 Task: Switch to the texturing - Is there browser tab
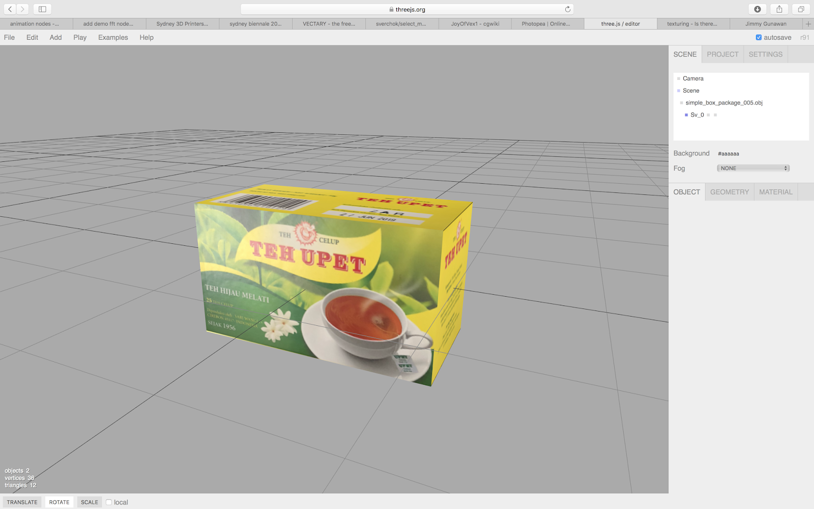click(693, 24)
